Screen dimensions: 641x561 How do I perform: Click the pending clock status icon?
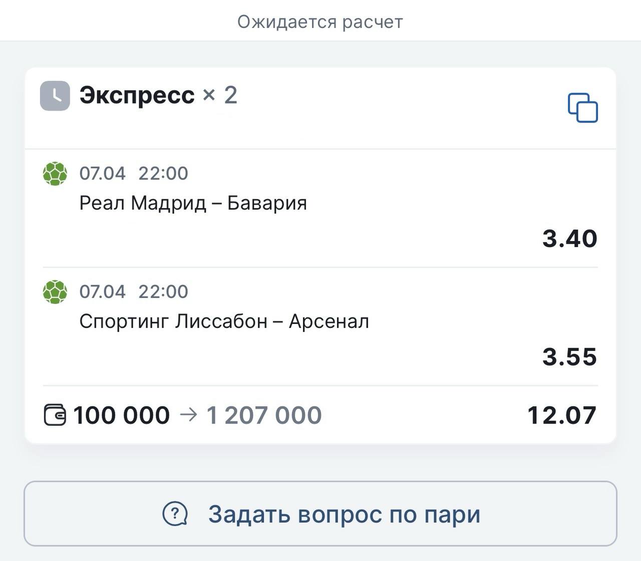55,95
